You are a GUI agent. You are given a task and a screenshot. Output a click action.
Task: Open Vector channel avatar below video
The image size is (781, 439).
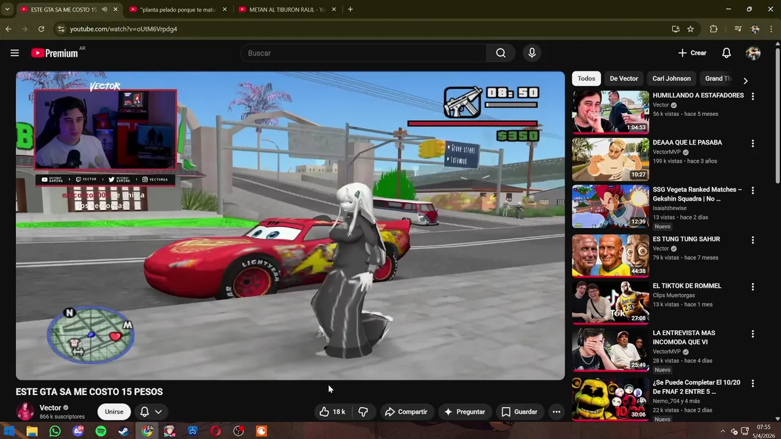click(x=25, y=412)
